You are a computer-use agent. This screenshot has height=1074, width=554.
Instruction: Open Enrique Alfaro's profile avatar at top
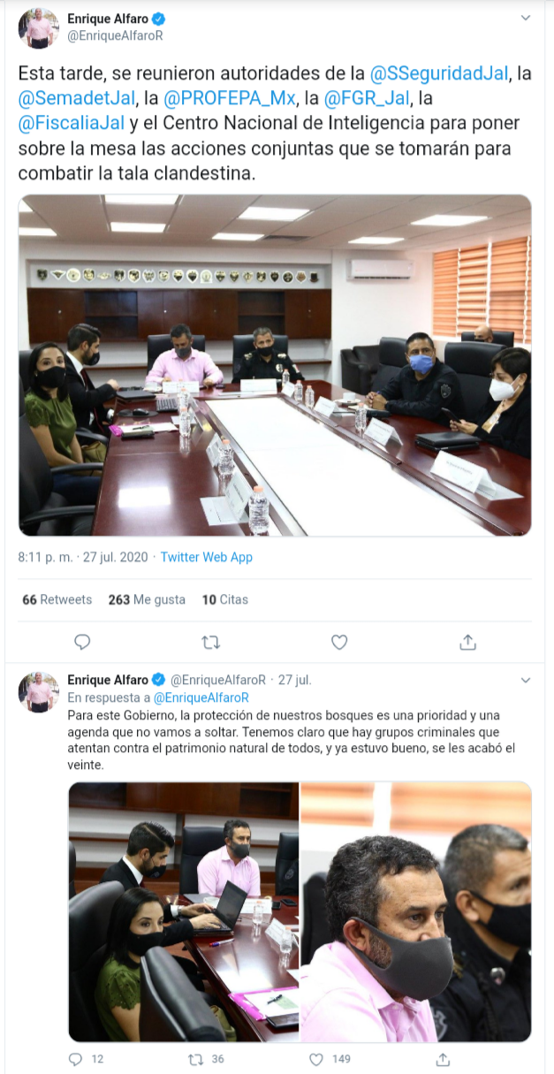click(39, 28)
